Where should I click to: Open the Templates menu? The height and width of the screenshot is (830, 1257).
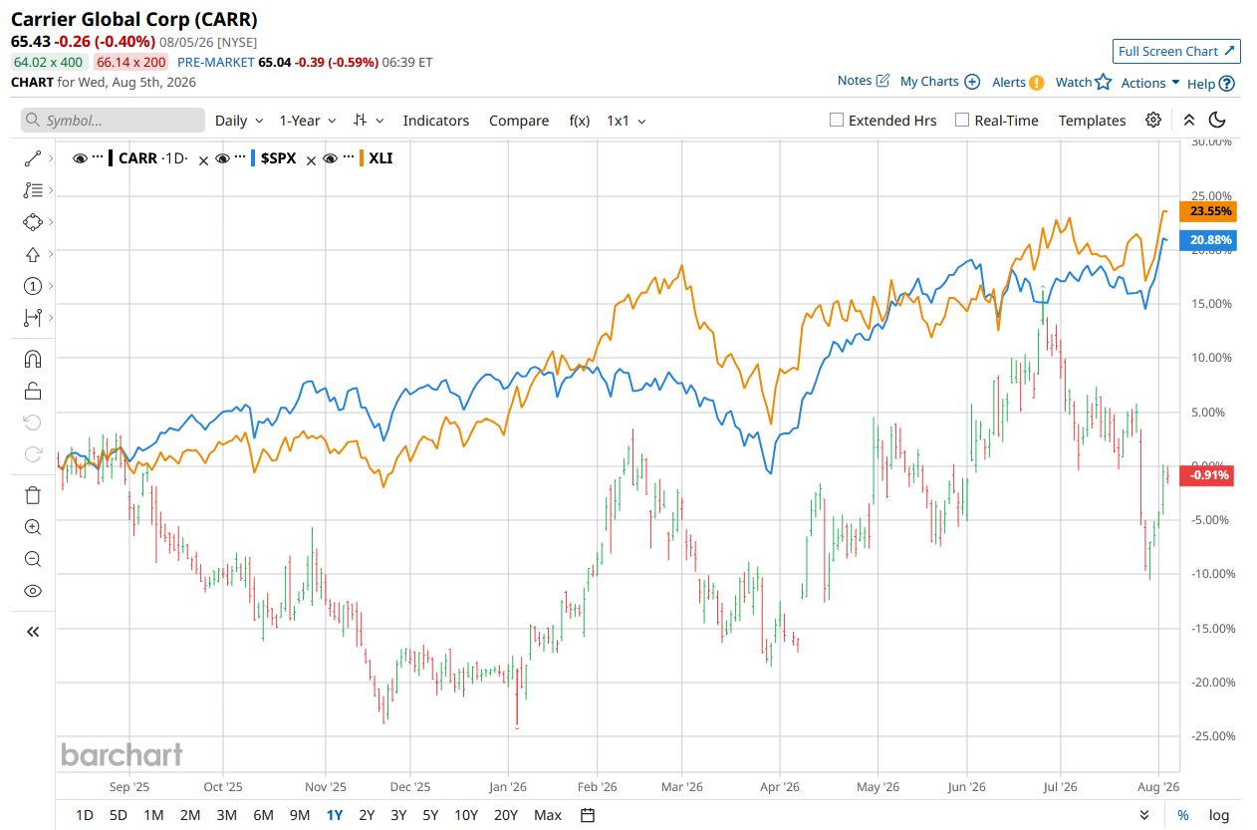click(1092, 120)
